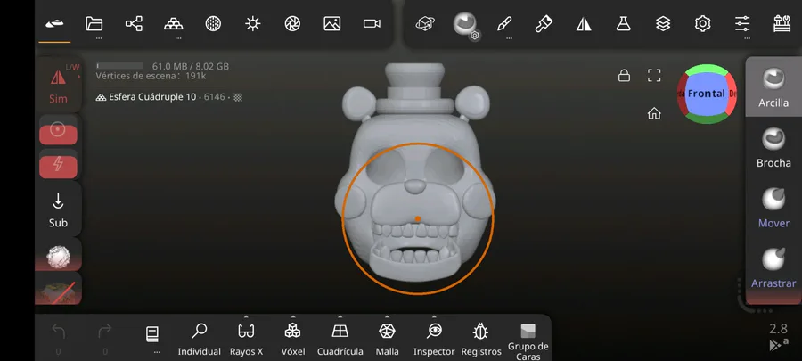Open the Settings gear menu
802x361 pixels.
point(703,24)
